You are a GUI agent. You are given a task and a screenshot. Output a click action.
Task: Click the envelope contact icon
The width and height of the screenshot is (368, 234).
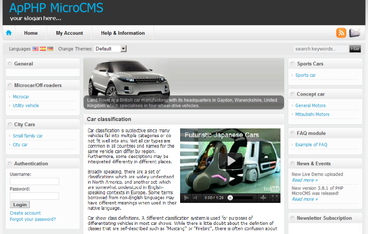[x=354, y=33]
